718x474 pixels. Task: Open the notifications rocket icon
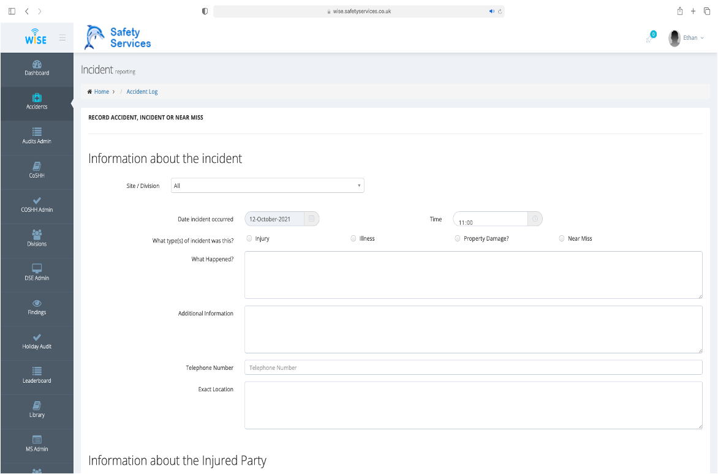649,39
